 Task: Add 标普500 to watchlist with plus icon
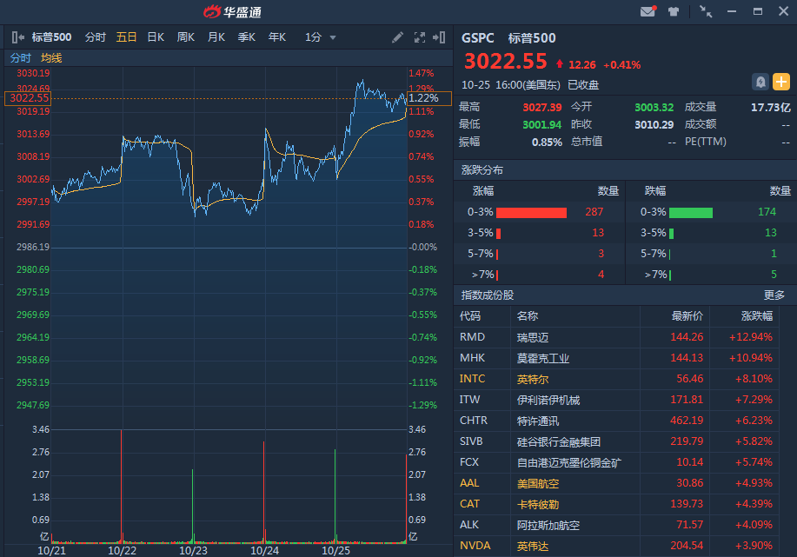[x=781, y=82]
